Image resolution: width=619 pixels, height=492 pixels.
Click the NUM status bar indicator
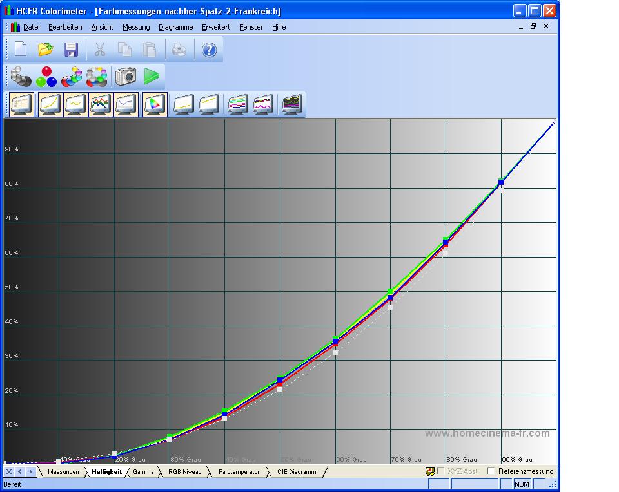click(x=522, y=484)
